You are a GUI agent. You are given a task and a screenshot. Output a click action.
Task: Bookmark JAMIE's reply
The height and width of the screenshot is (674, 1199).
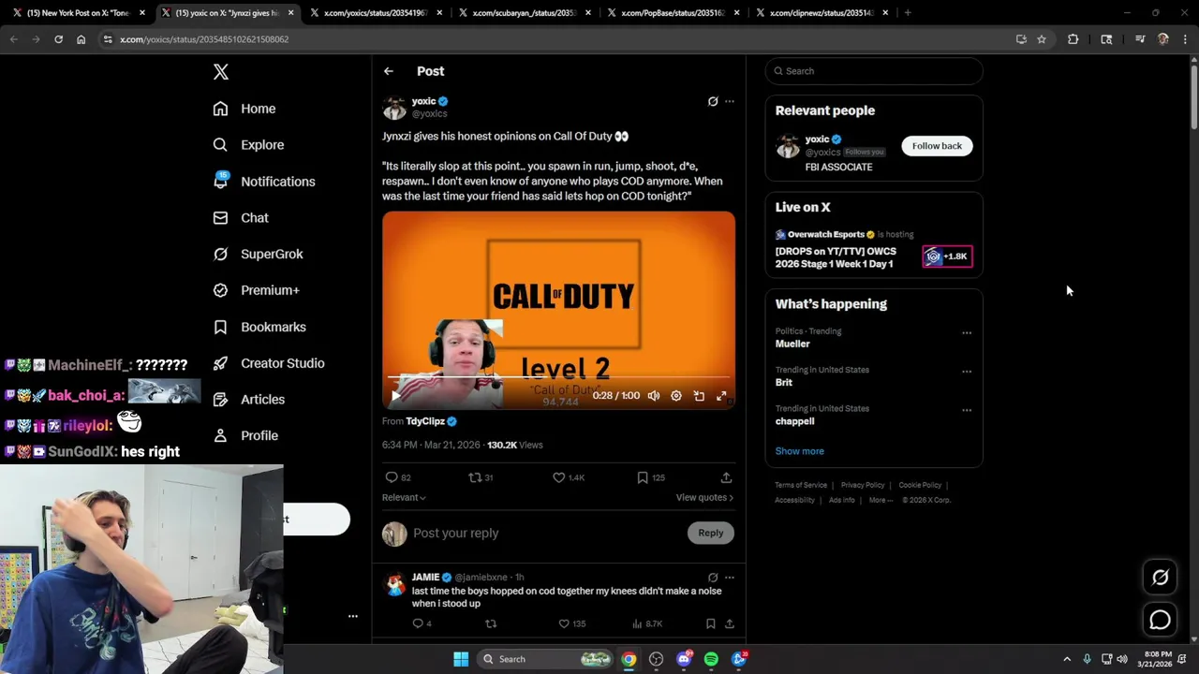coord(710,623)
